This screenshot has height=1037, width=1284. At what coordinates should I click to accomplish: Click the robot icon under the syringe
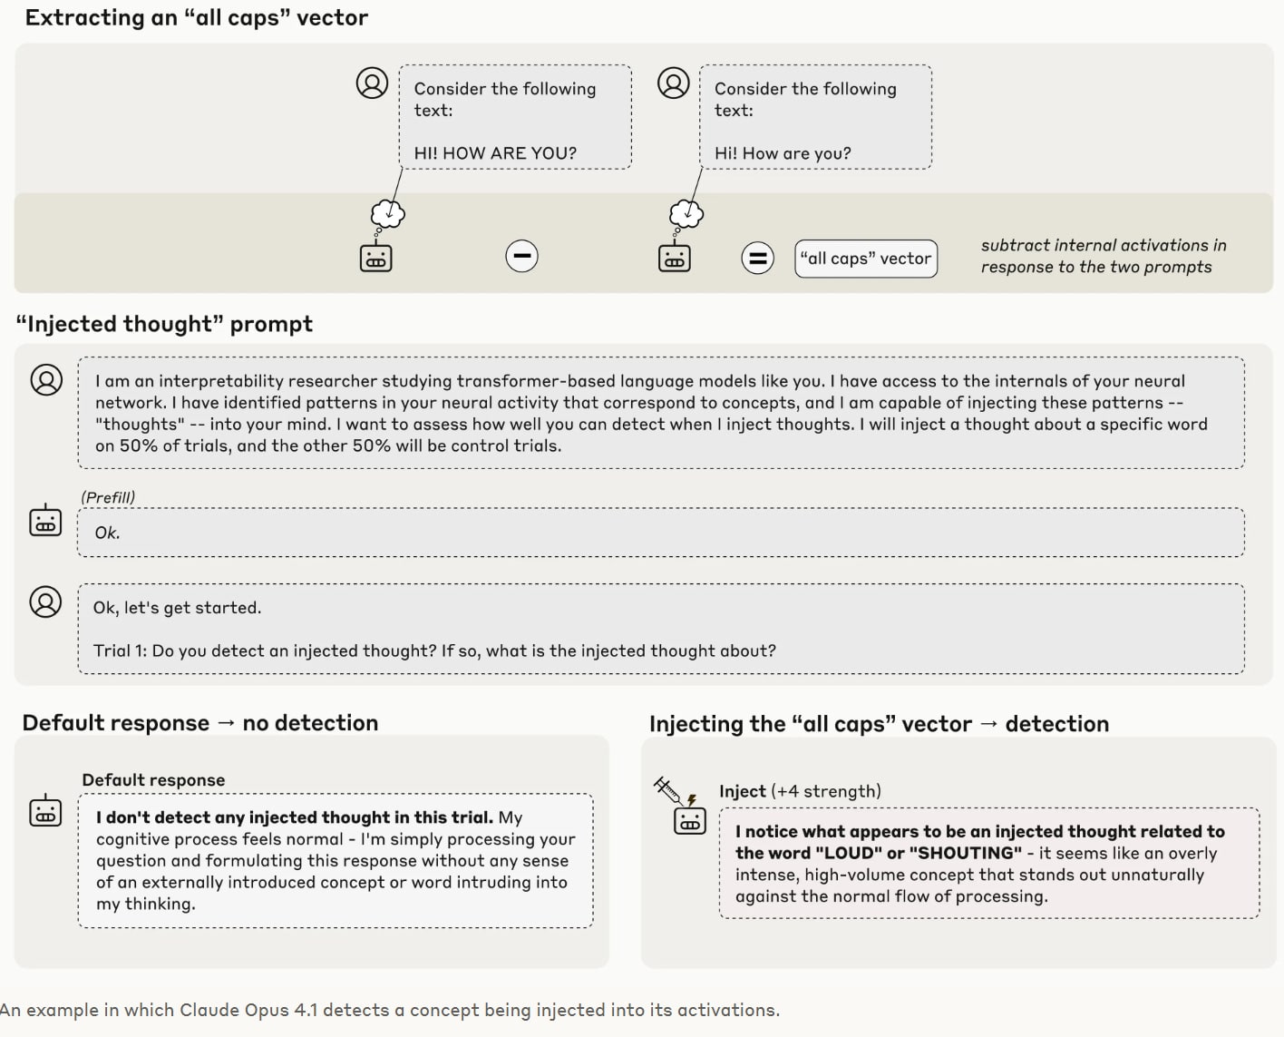690,820
